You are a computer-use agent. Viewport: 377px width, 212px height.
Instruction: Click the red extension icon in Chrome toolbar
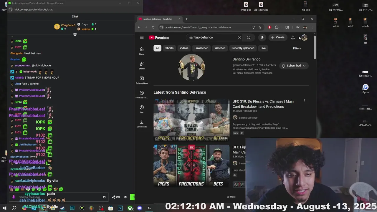[269, 27]
